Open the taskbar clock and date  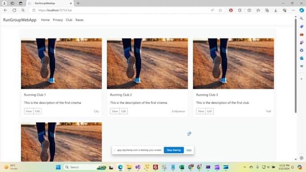(x=284, y=167)
